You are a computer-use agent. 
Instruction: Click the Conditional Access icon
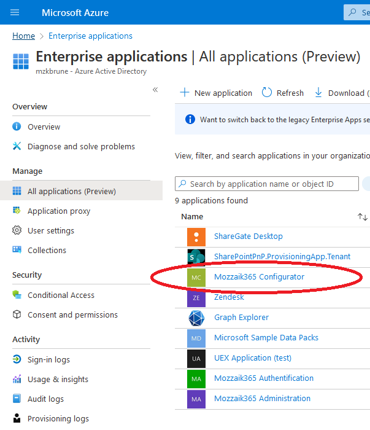click(17, 295)
